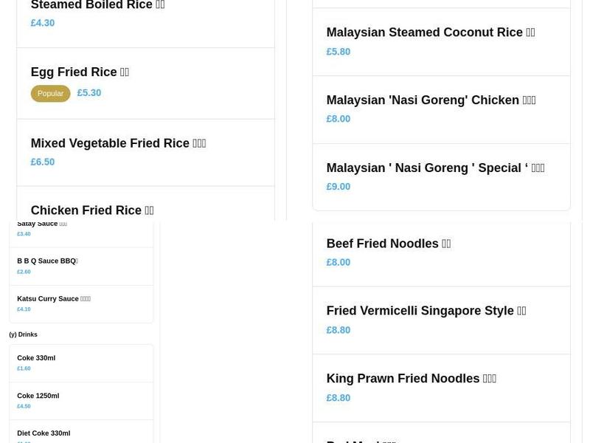Screen dimensions: 590x443
Task: Select the Katsu Curry Sauce item
Action: point(52,298)
